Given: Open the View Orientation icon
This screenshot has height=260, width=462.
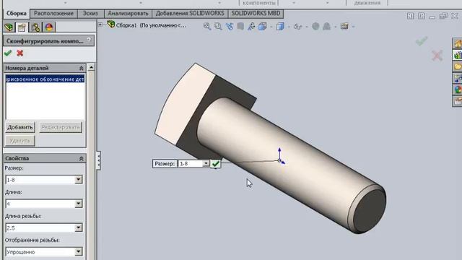Looking at the screenshot, I should coord(262,26).
